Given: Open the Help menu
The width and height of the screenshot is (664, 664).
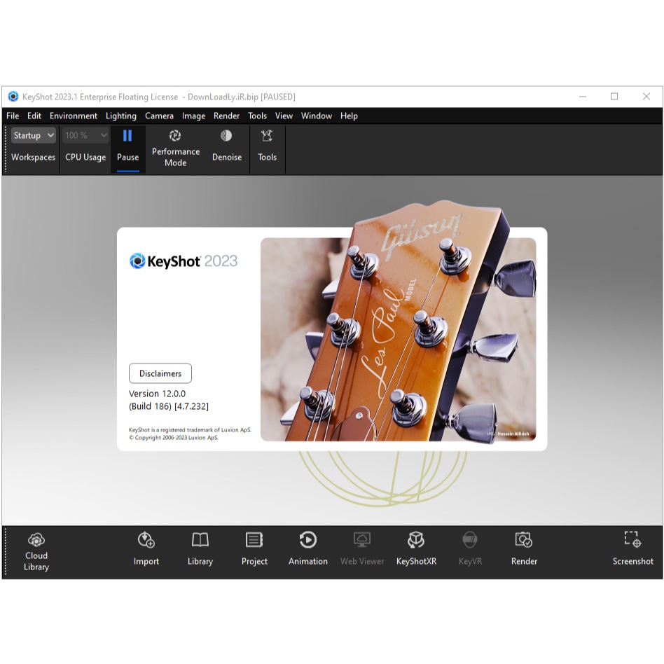Looking at the screenshot, I should tap(349, 116).
